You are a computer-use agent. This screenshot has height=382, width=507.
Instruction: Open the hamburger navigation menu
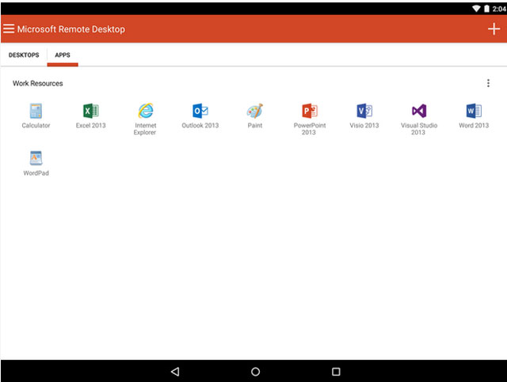[x=9, y=29]
